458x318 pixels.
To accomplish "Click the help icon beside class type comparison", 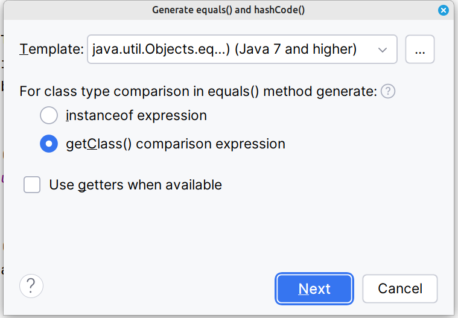I will tap(389, 92).
